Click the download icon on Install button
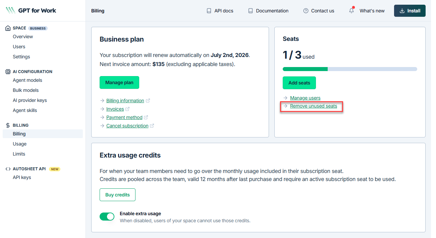This screenshot has width=436, height=238. coord(402,11)
